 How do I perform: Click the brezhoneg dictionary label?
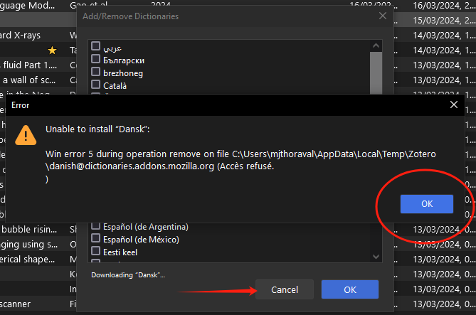coord(123,73)
